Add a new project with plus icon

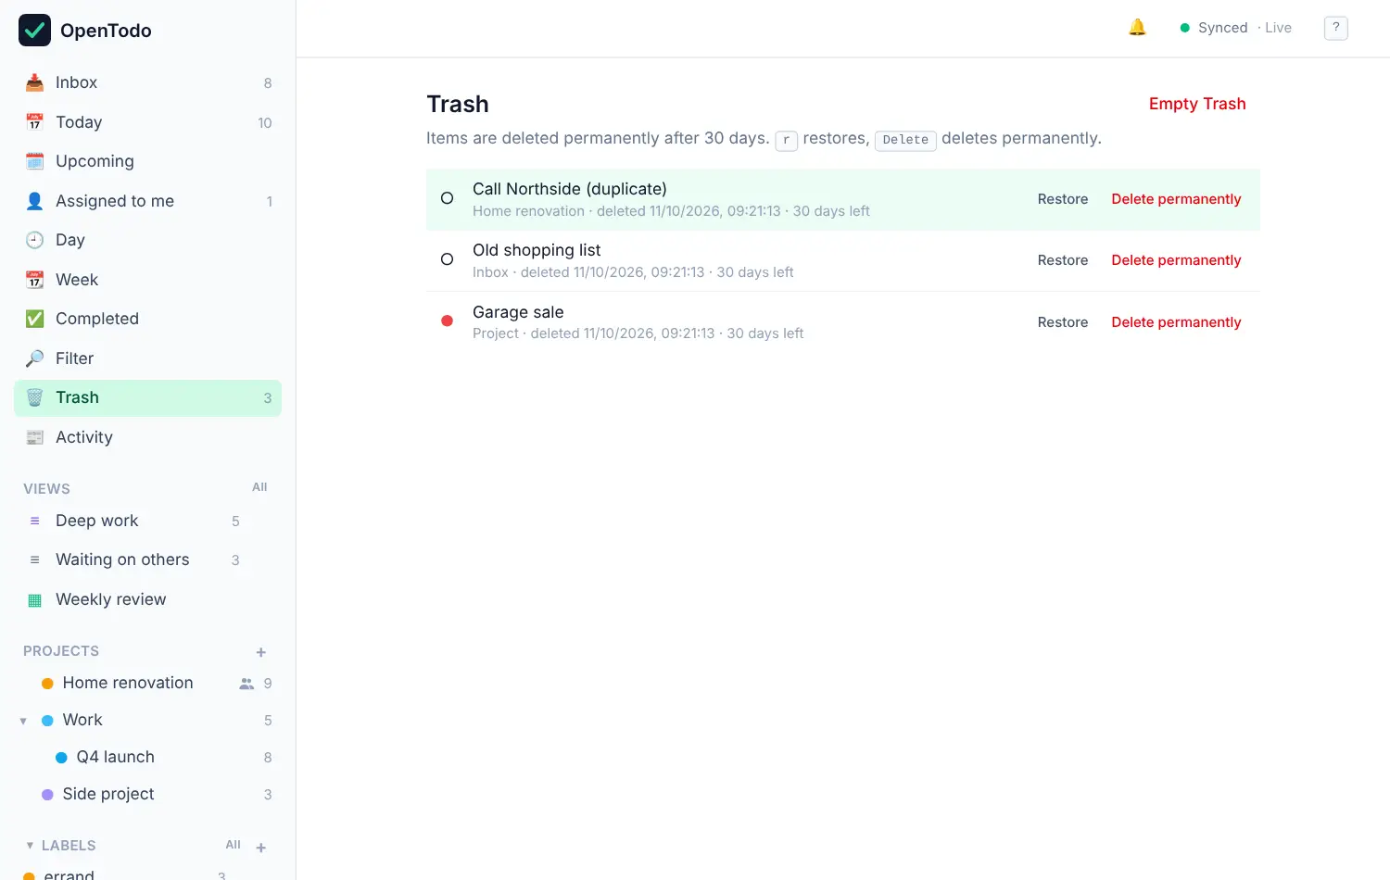coord(261,652)
